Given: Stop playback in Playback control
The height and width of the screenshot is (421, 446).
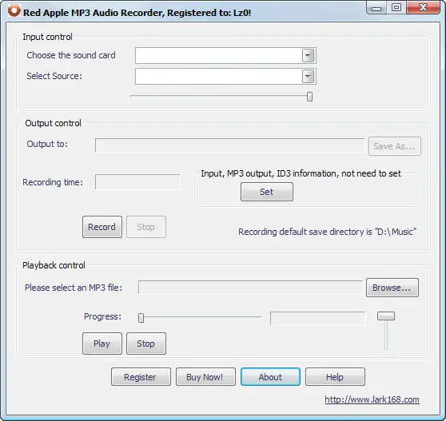Looking at the screenshot, I should 146,344.
